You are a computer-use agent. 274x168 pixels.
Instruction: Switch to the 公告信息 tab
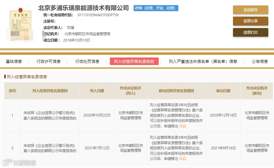(x=260, y=61)
